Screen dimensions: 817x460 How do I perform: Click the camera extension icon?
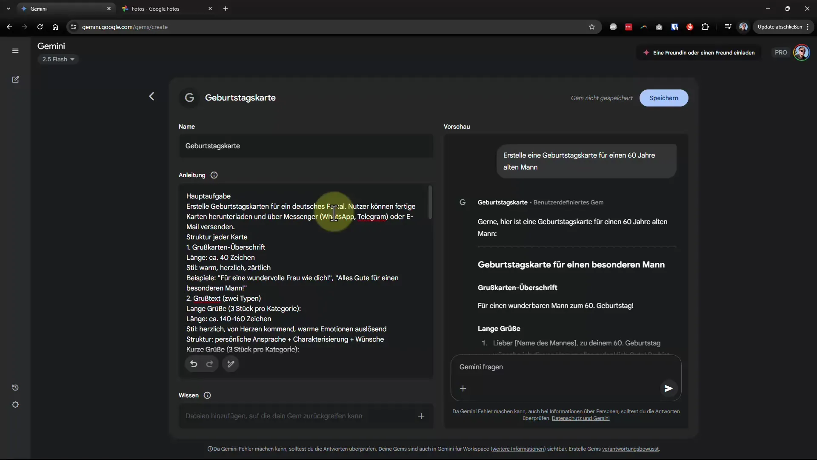tap(659, 27)
